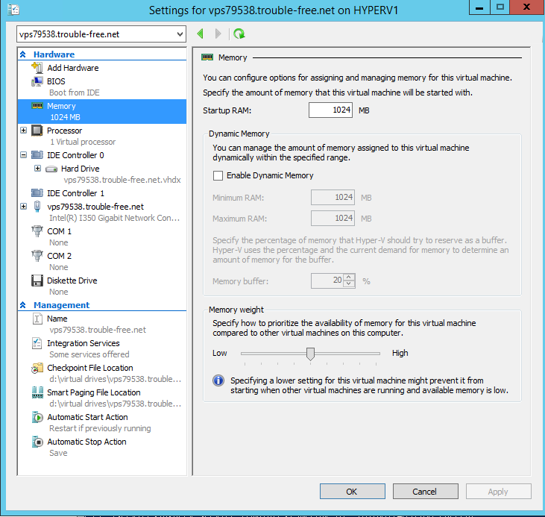The image size is (545, 517).
Task: Select the Processor chip icon
Action: [x=37, y=131]
